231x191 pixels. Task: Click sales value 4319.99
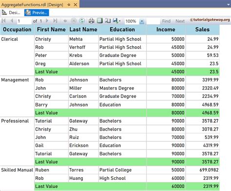203,146
